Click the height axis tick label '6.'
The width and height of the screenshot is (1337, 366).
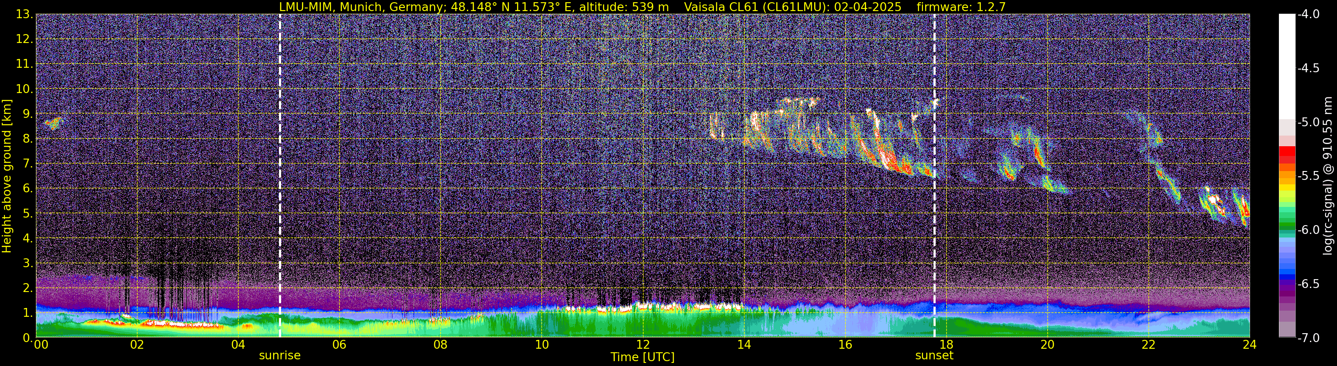(x=27, y=188)
